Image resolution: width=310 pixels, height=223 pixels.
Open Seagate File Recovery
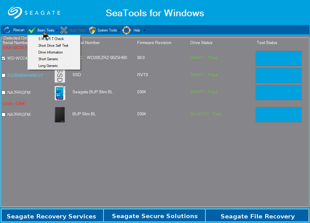(258, 216)
